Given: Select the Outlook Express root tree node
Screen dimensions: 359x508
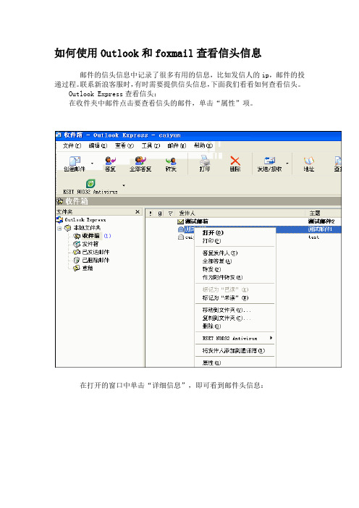Looking at the screenshot, I should coord(81,220).
